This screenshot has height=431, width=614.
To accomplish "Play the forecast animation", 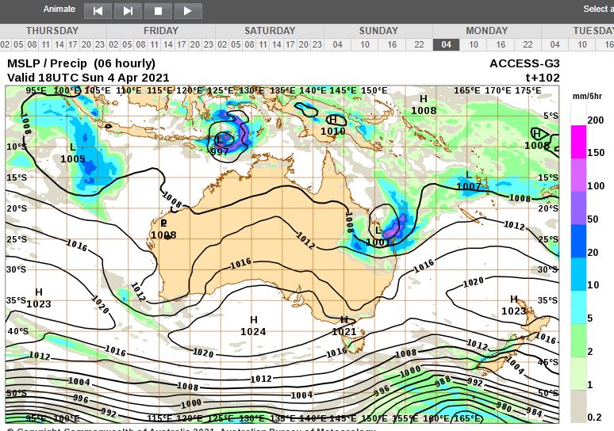I will 188,10.
